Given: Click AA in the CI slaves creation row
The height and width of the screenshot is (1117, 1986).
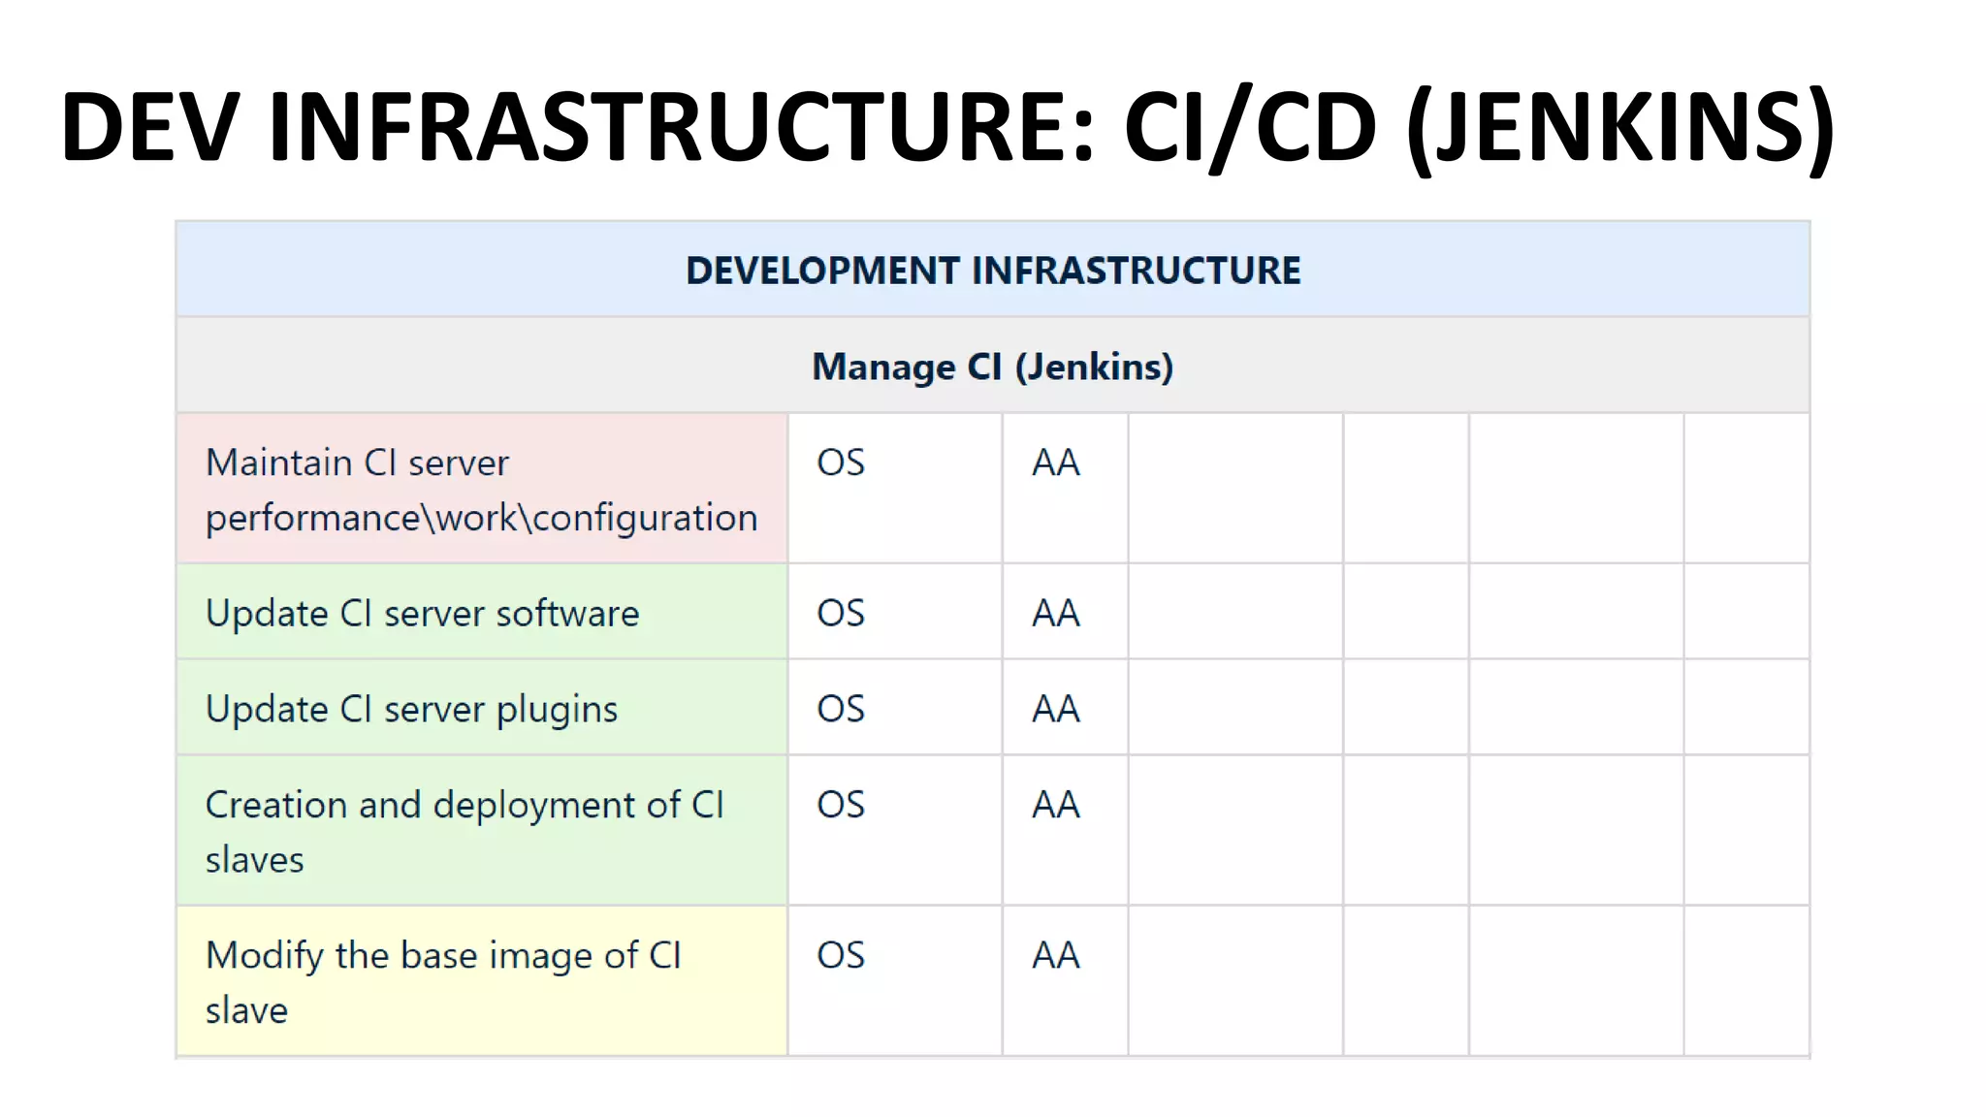Looking at the screenshot, I should (1055, 805).
